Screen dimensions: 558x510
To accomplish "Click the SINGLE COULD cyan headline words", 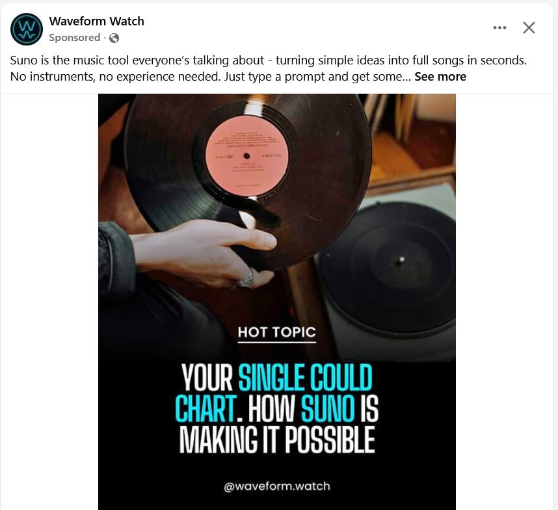I will pyautogui.click(x=305, y=377).
